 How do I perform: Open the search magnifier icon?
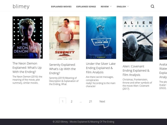152,6
